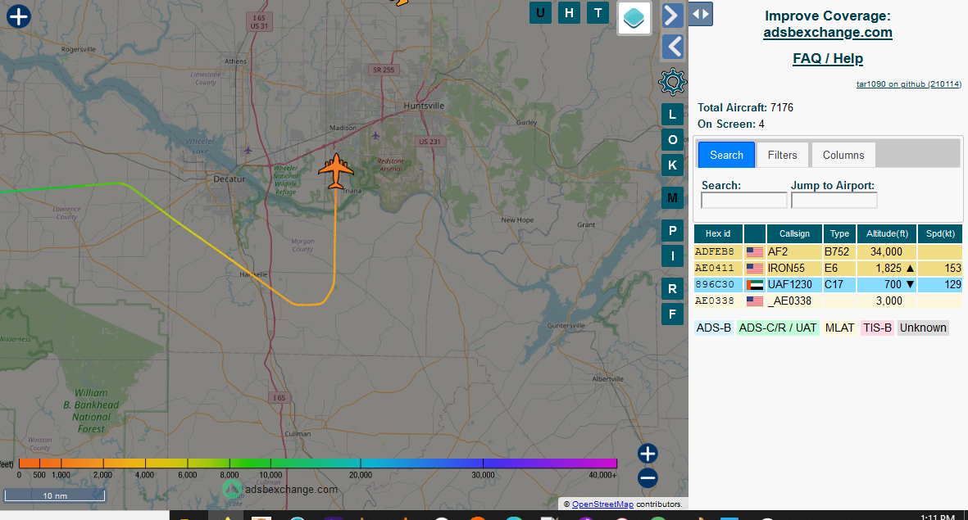Click the Unknown legend label
Screen dimensions: 968x520
point(923,328)
